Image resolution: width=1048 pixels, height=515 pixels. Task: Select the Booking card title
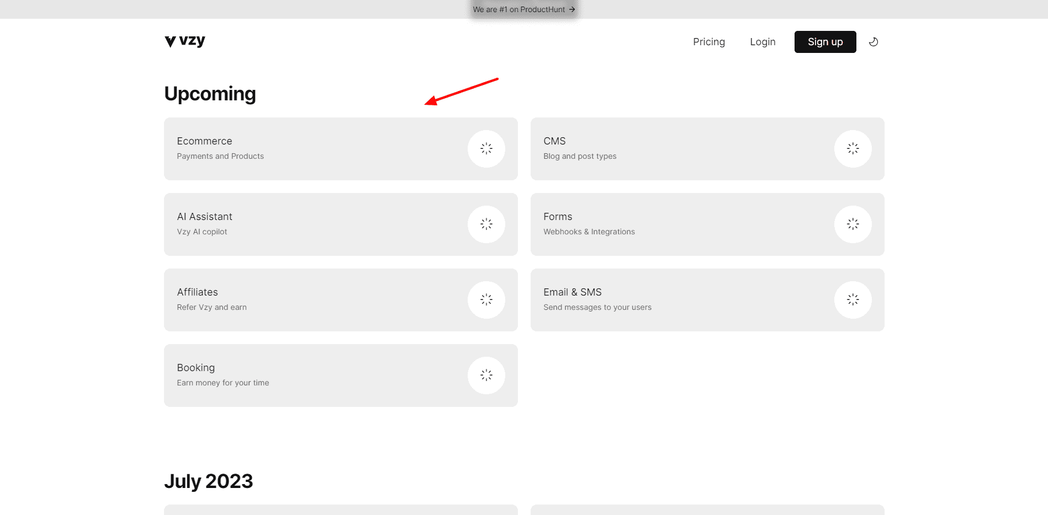(195, 368)
